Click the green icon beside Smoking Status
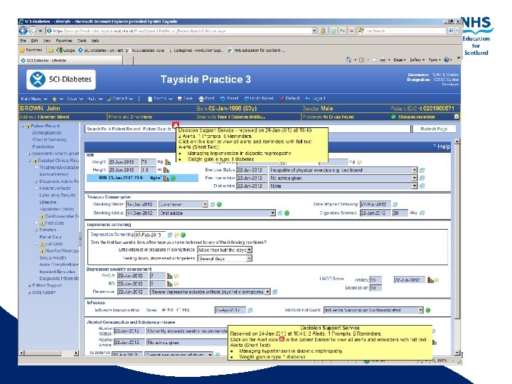Viewport: 512px width, 384px height. coord(220,204)
